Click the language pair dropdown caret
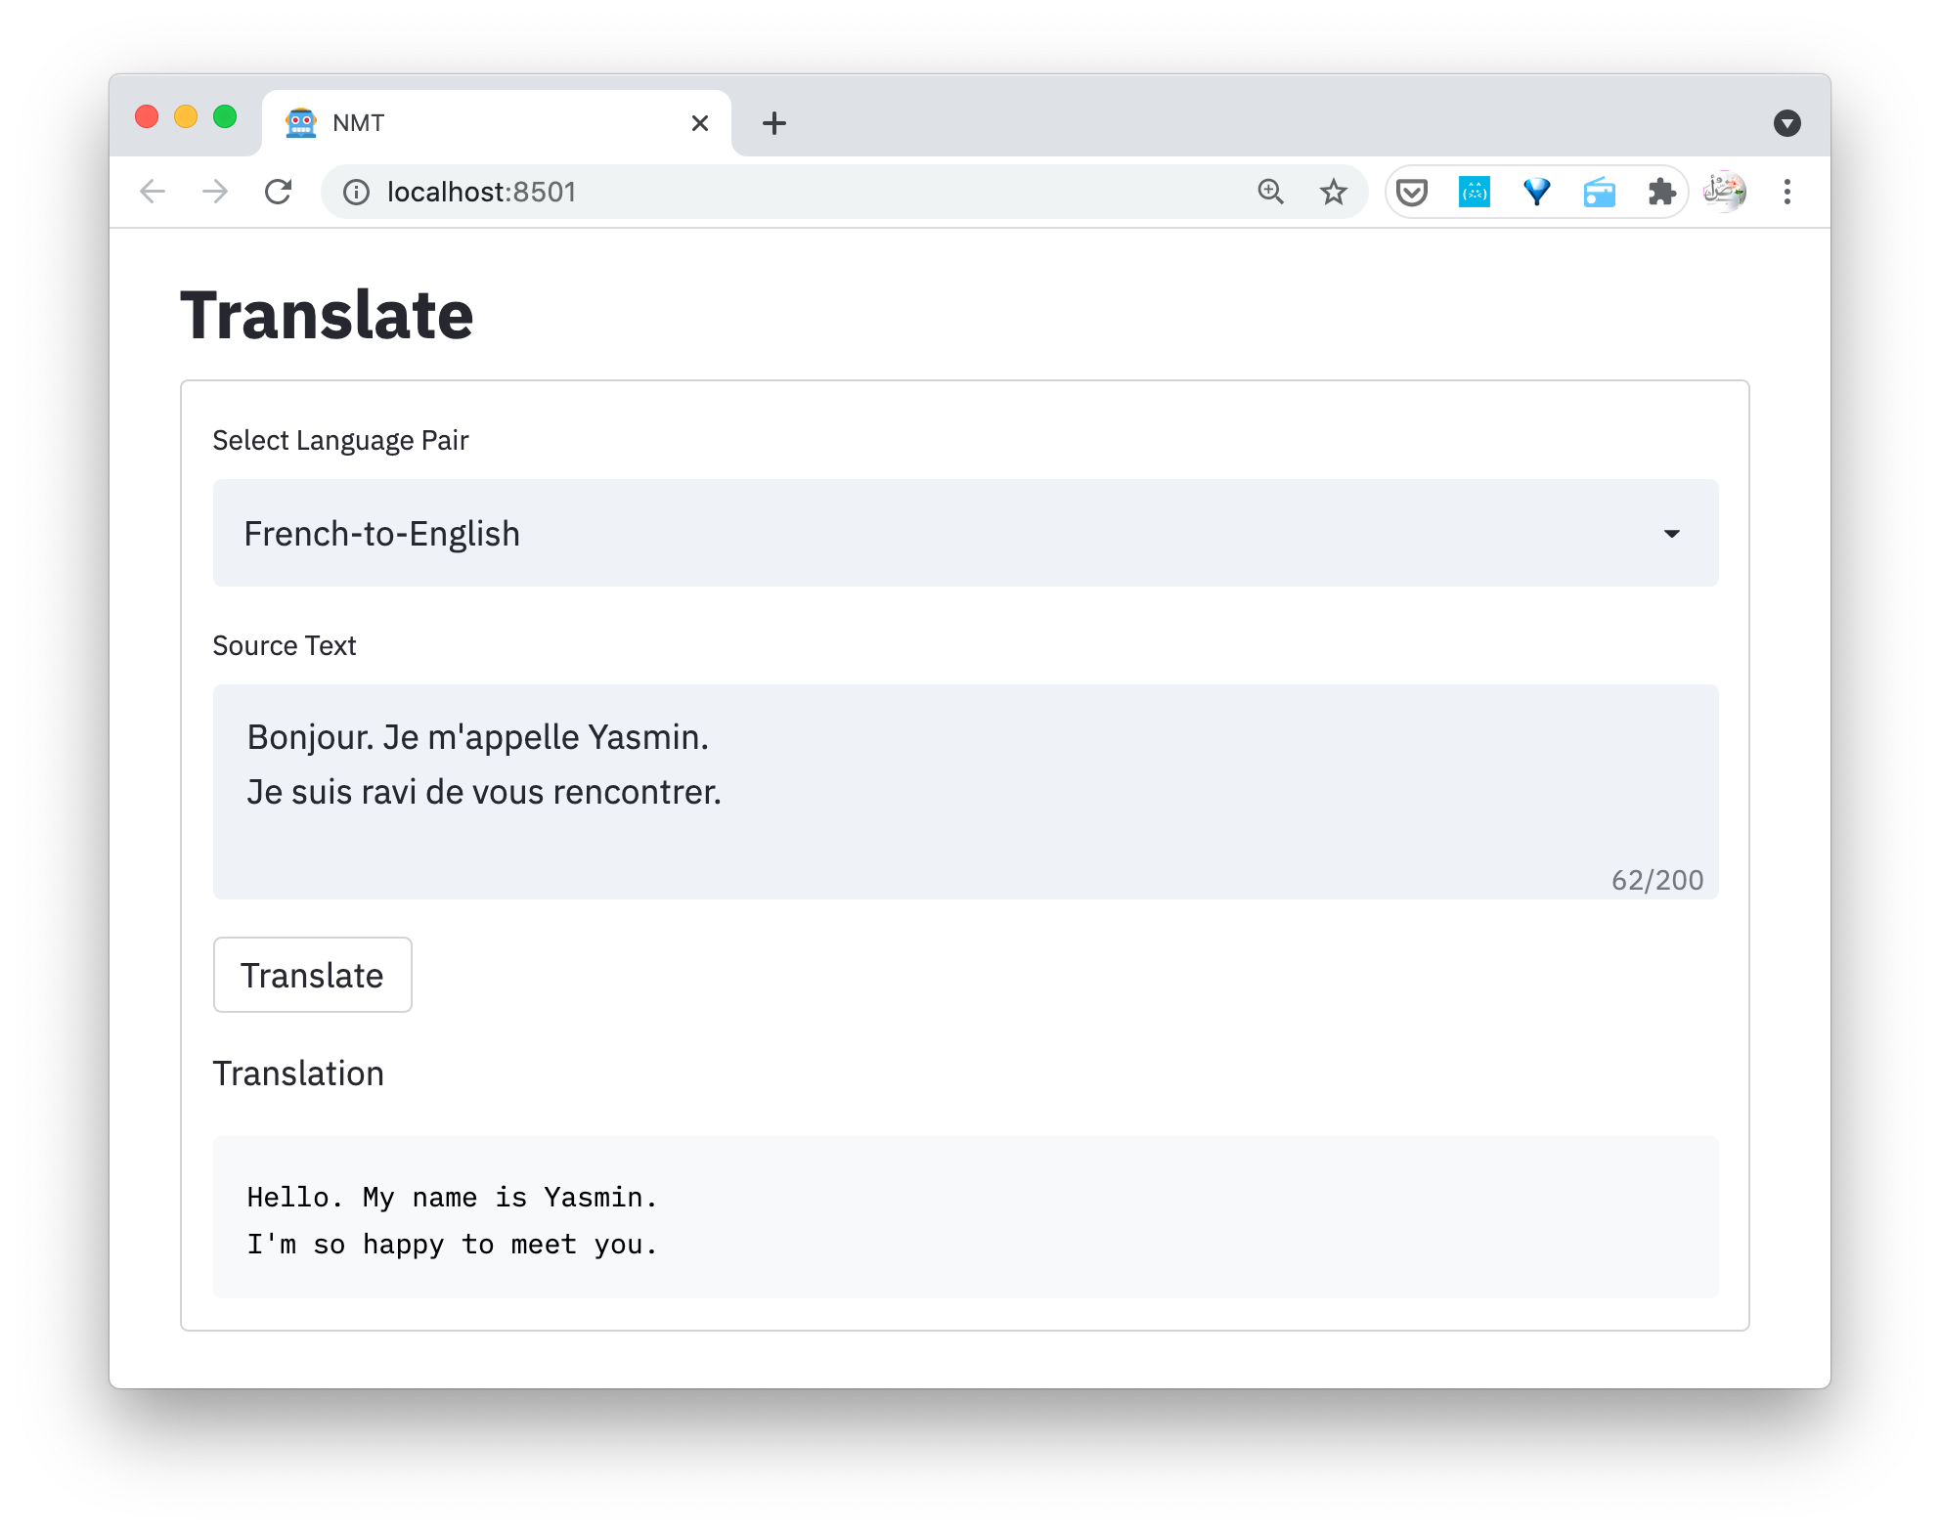Image resolution: width=1940 pixels, height=1533 pixels. [x=1672, y=534]
